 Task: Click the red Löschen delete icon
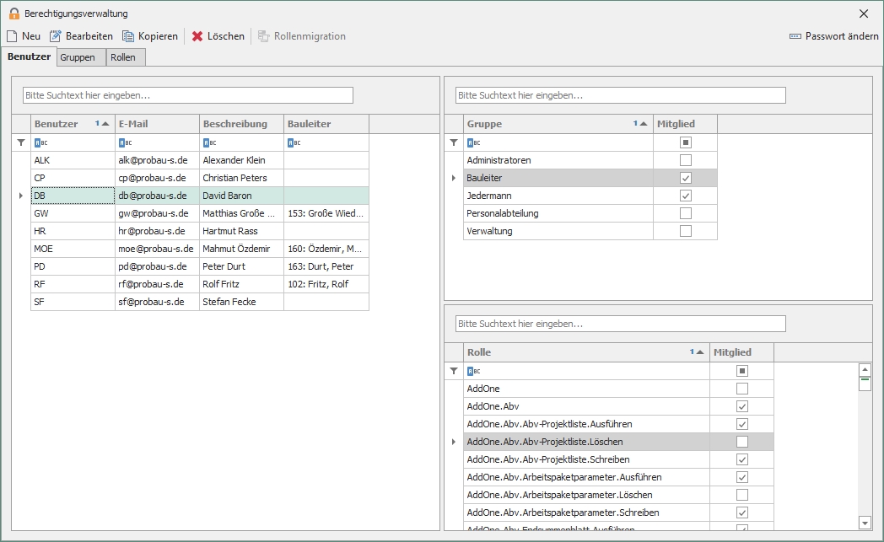click(x=197, y=36)
